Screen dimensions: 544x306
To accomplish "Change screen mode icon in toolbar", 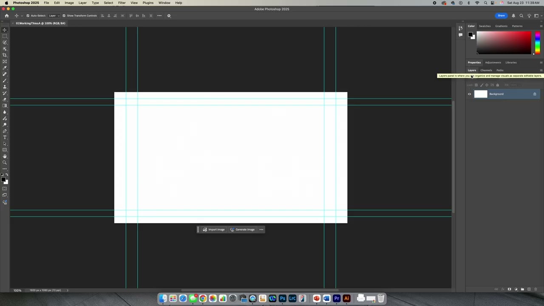I will 5,195.
